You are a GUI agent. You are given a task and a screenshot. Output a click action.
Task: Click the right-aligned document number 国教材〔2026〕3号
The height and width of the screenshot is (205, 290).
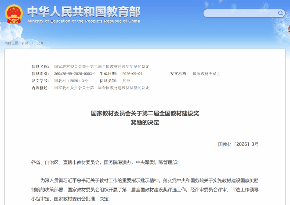point(238,144)
